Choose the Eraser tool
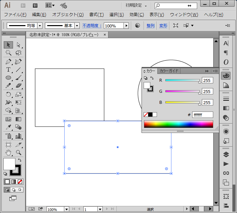Viewport: 237px width, 213px height. pyautogui.click(x=18, y=86)
